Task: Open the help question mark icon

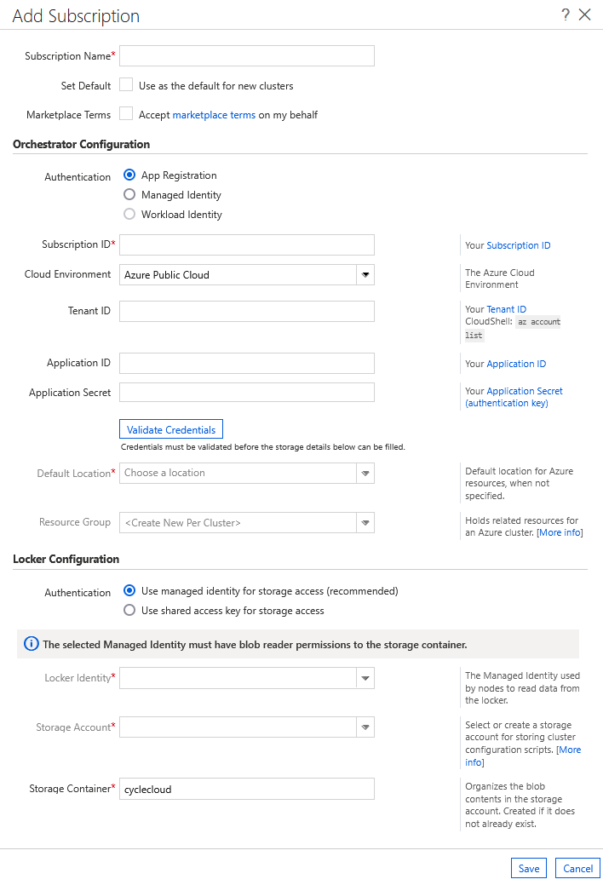Action: [565, 14]
